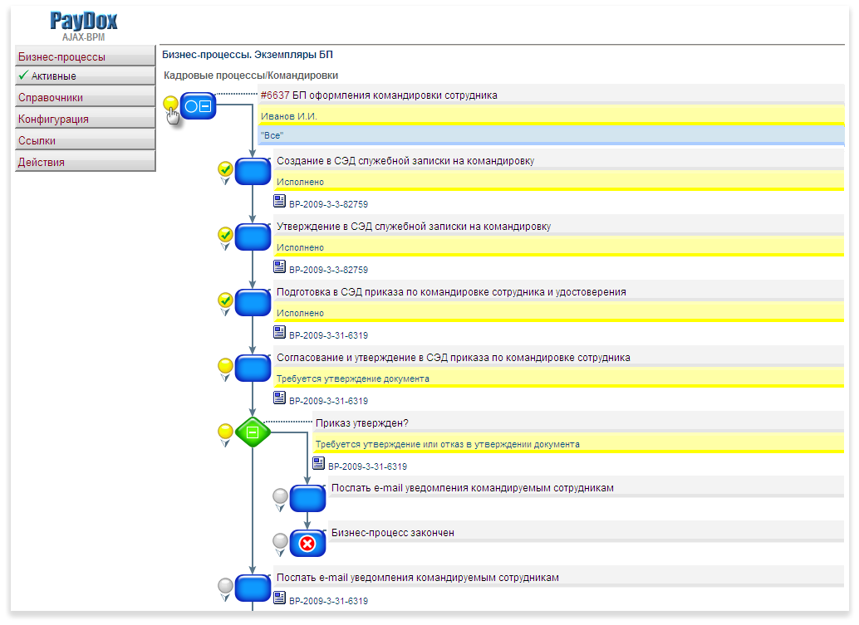Click blue task node for Создание в СЭД служебной записки
This screenshot has width=859, height=625.
click(x=253, y=172)
